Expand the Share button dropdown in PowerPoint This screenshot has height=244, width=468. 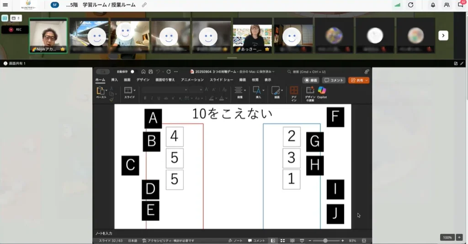pyautogui.click(x=366, y=80)
